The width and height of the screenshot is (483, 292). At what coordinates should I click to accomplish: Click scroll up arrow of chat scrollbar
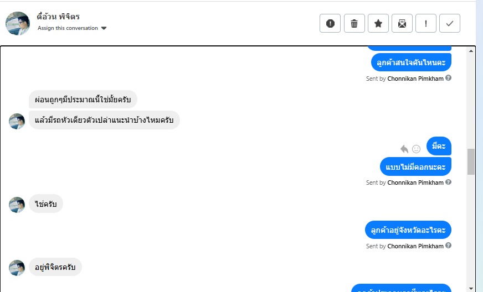[x=471, y=51]
